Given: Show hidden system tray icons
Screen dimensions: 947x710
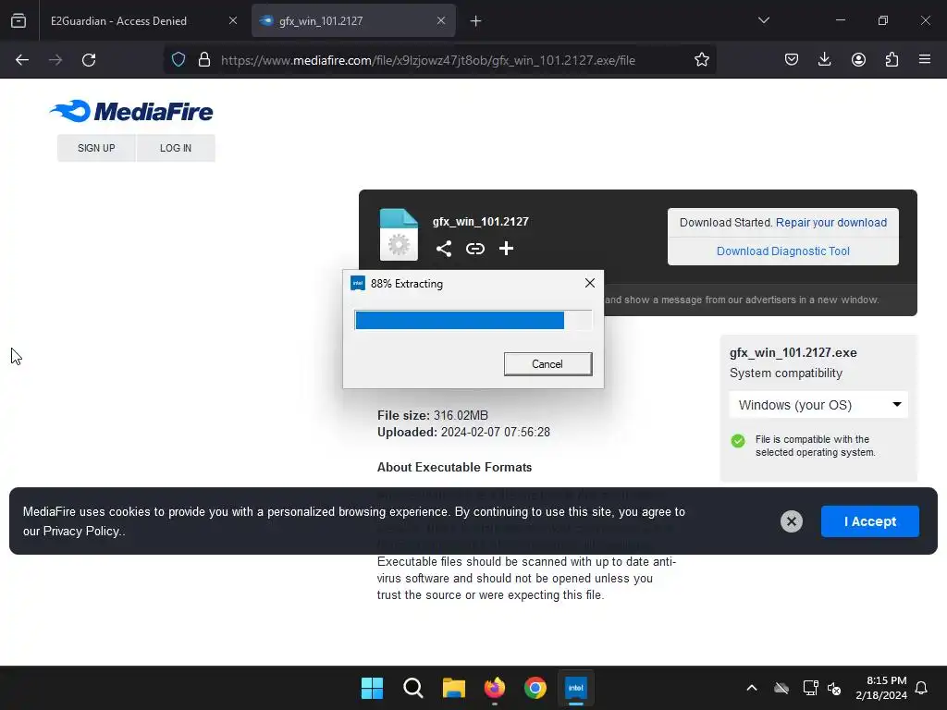Looking at the screenshot, I should click(751, 688).
